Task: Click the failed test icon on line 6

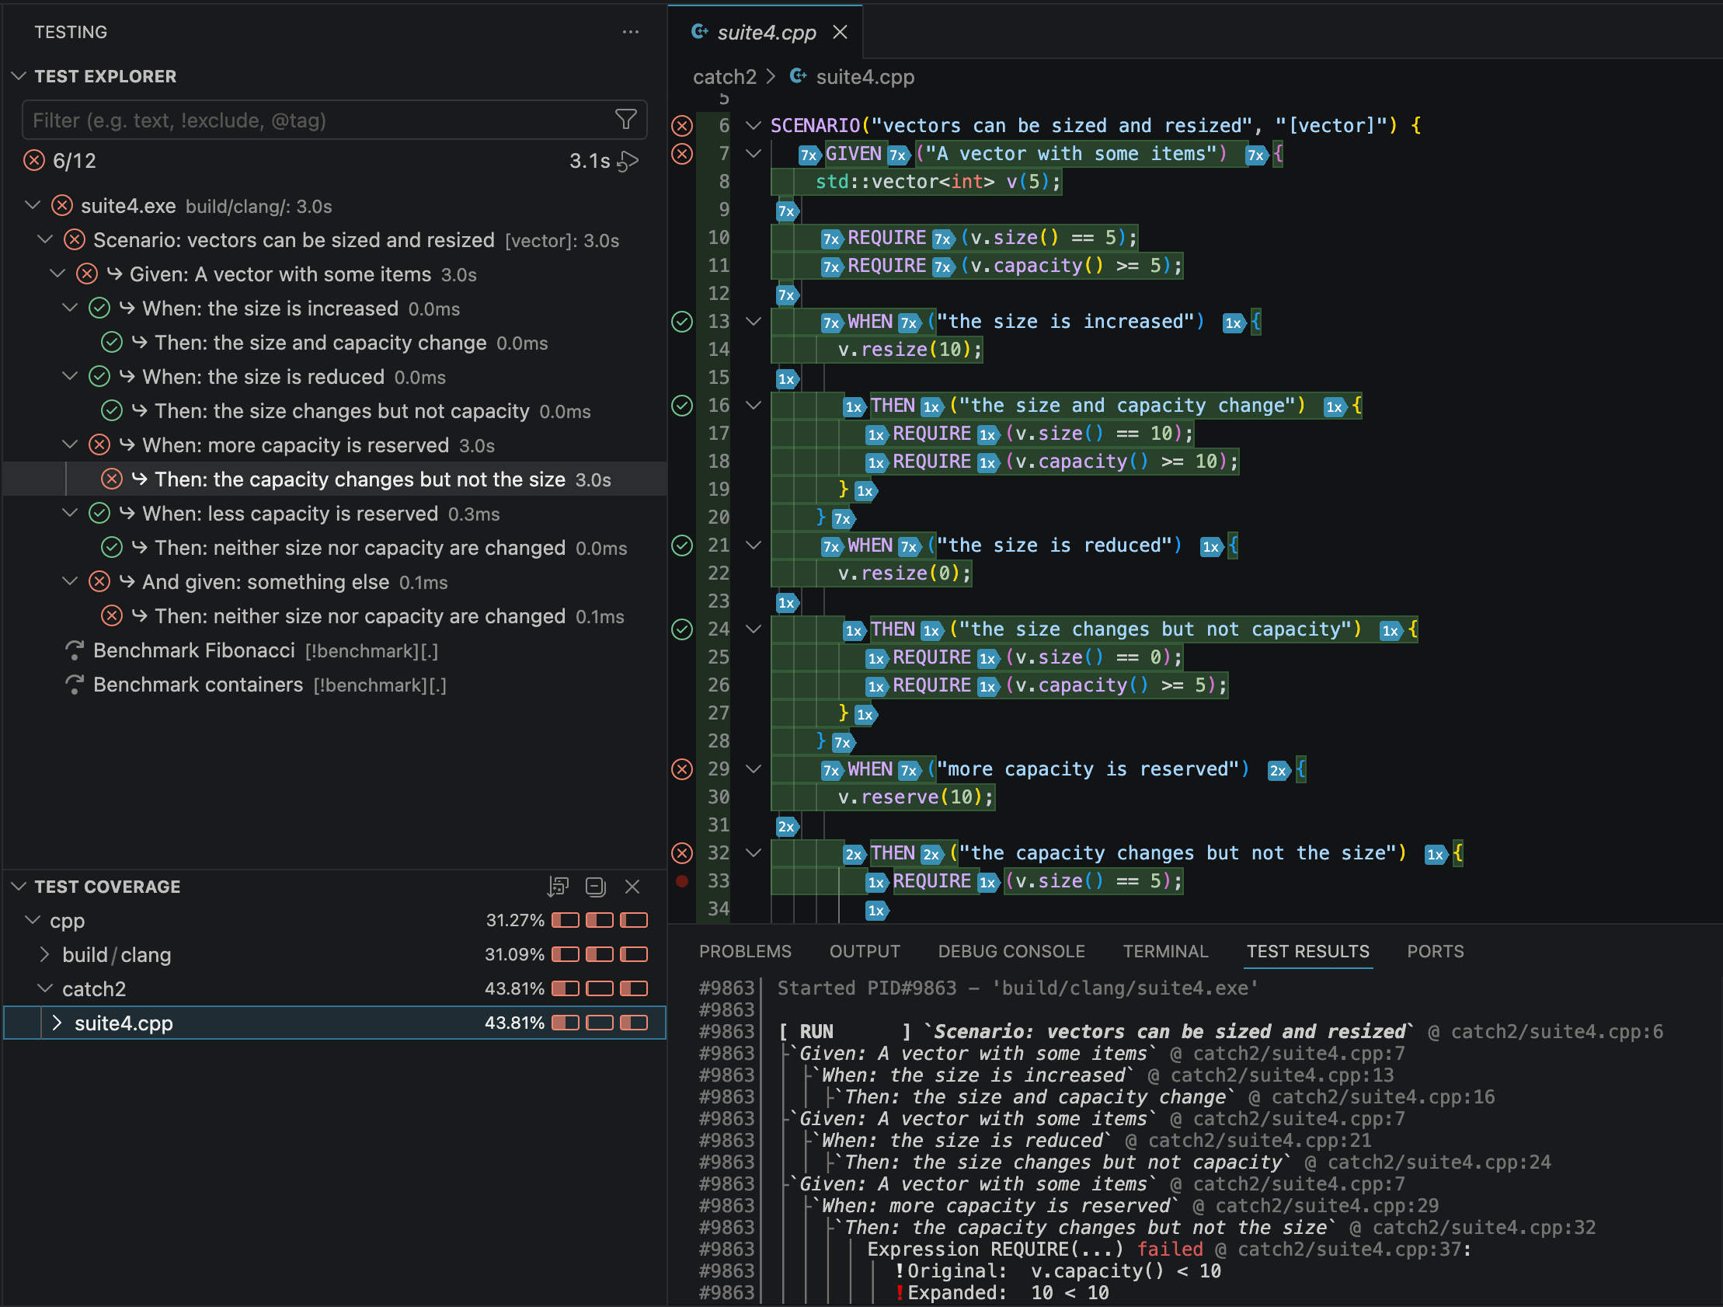Action: [681, 125]
